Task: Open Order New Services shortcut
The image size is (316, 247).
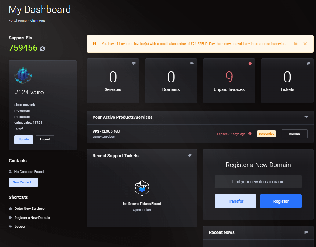Action: point(29,209)
